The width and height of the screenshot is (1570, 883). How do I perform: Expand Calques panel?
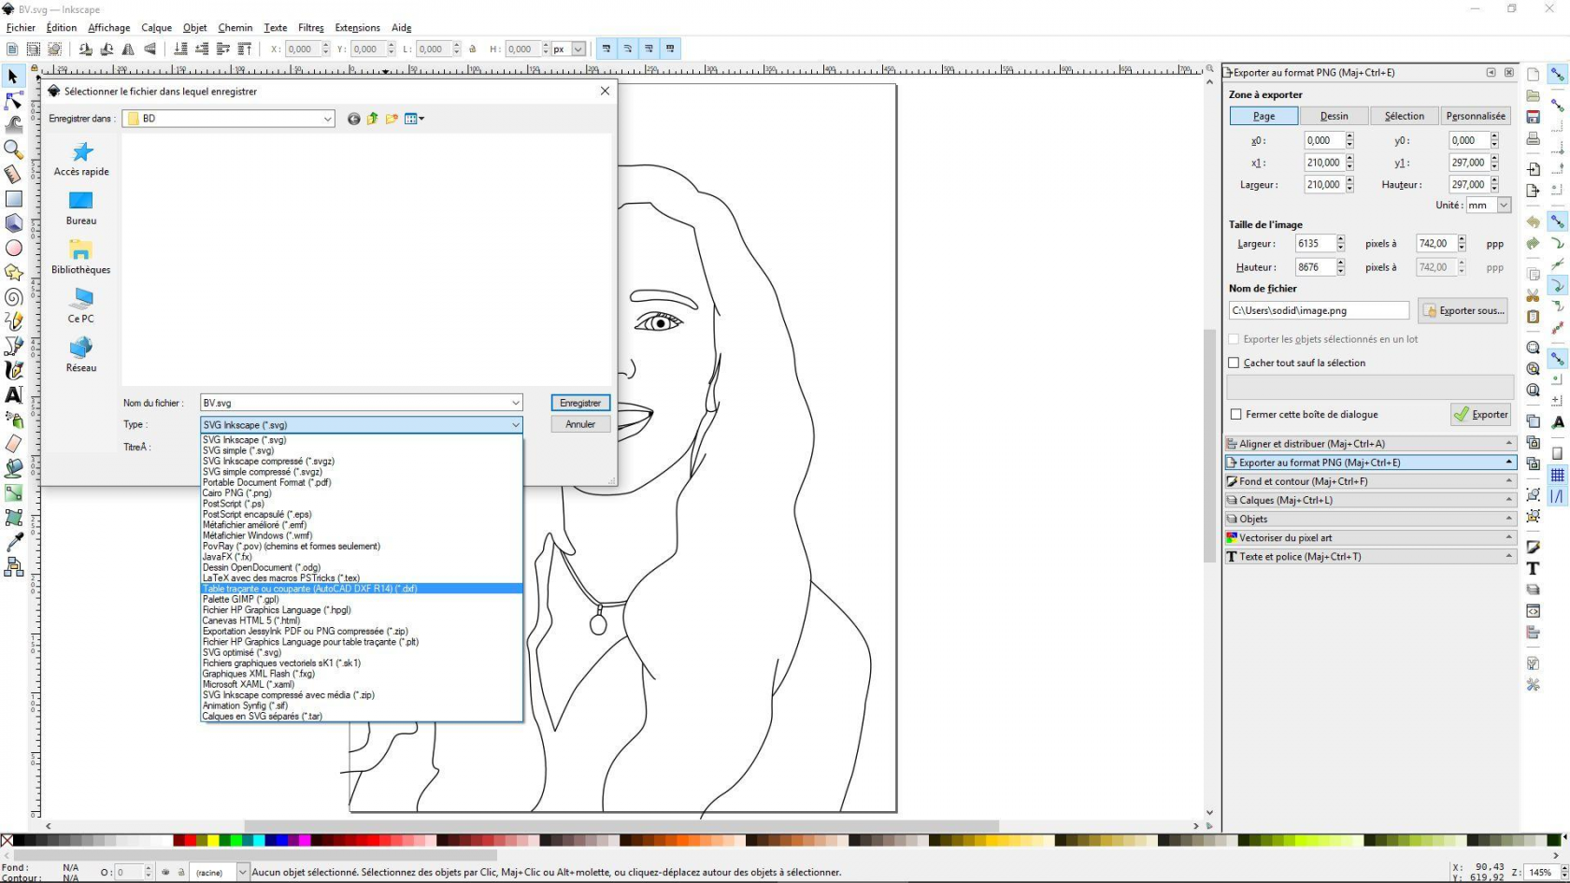(x=1370, y=500)
